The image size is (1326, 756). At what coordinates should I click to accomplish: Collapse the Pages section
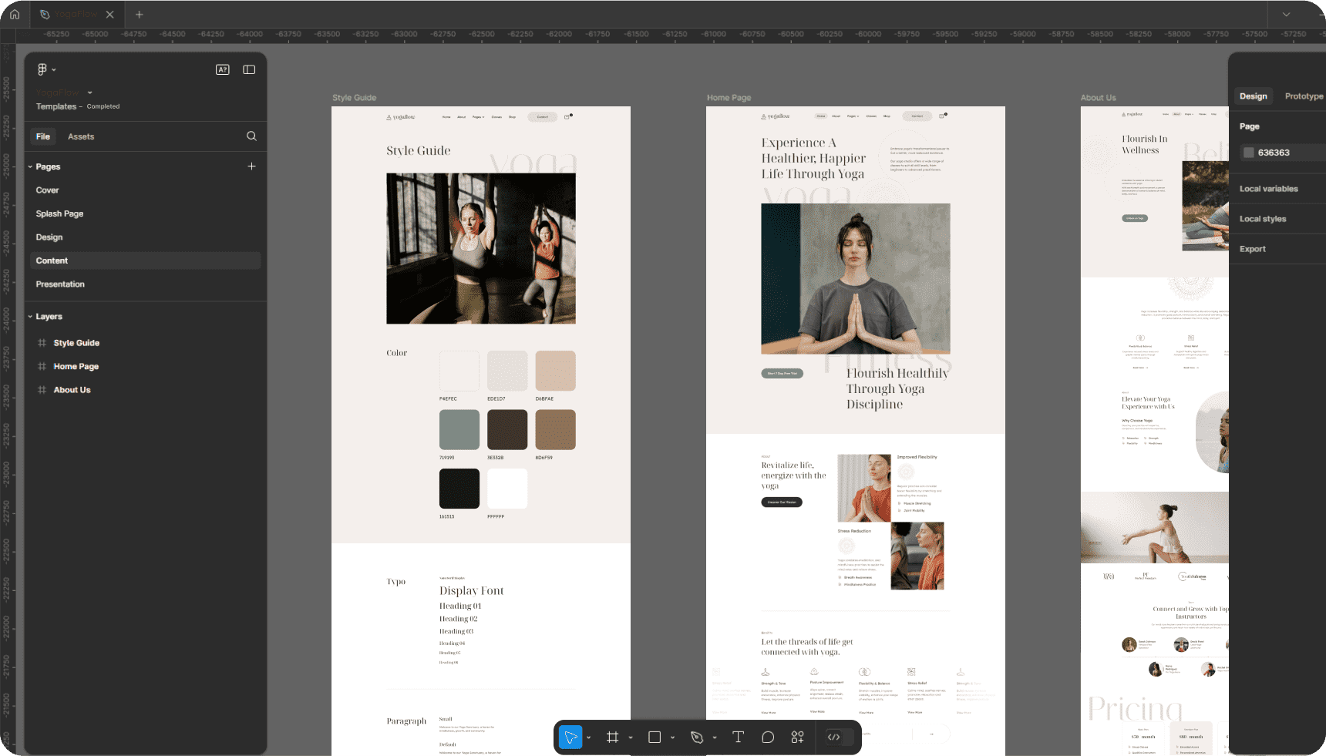click(29, 166)
